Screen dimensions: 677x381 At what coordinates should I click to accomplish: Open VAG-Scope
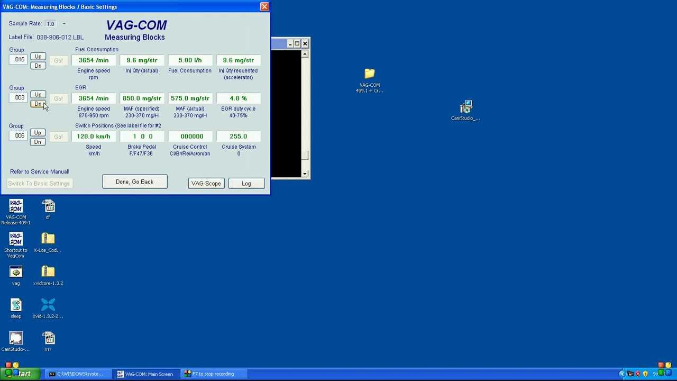coord(206,183)
